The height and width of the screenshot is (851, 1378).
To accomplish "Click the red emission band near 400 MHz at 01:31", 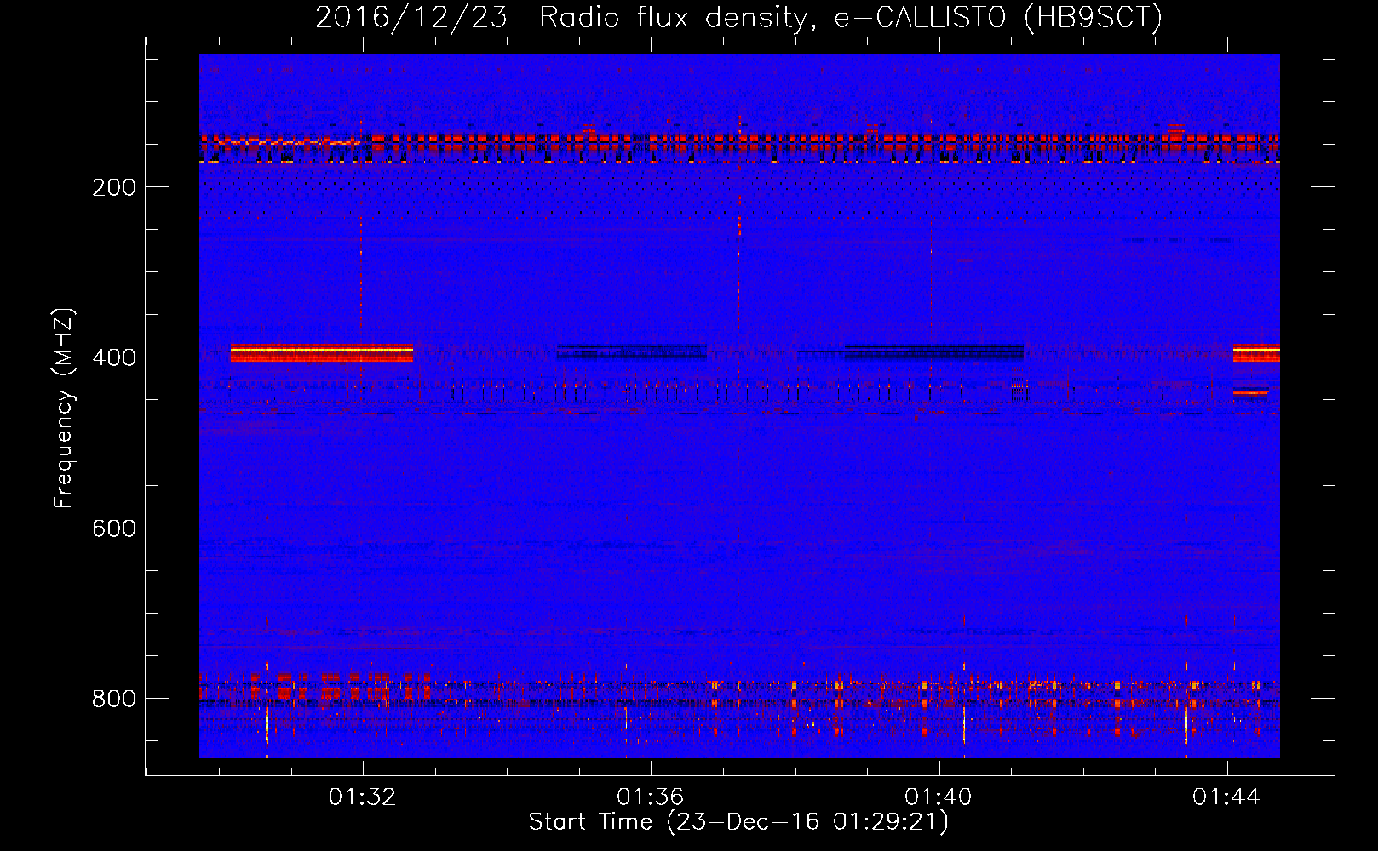I will [322, 353].
